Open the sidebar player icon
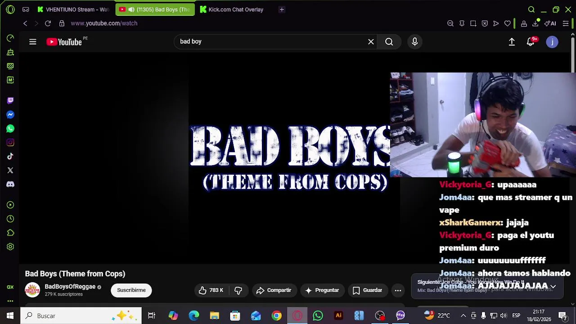The height and width of the screenshot is (324, 576). pos(10,205)
